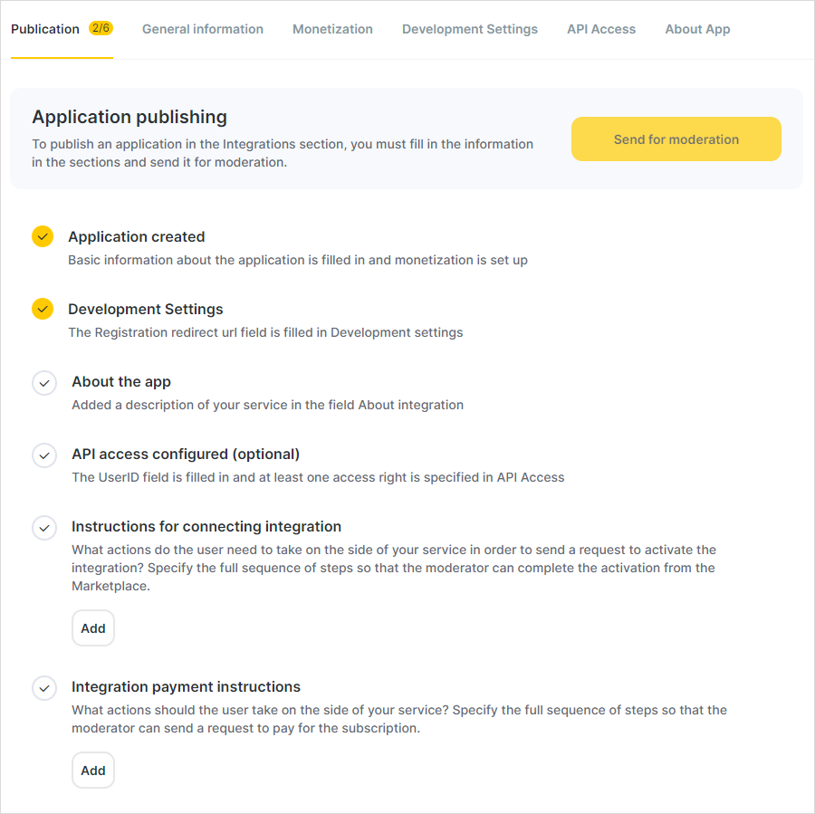The height and width of the screenshot is (814, 815).
Task: Click the Instructions for connecting integration status circle
Action: [44, 528]
